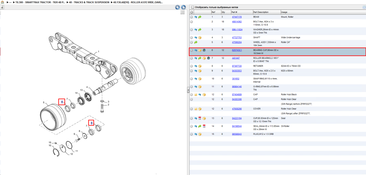
Task: Toggle add circle for WASHER row
Action: point(191,30)
